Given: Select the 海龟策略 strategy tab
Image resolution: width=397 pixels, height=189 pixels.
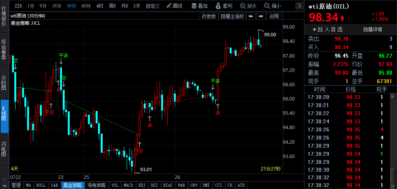Looking at the screenshot, I should [x=96, y=185].
